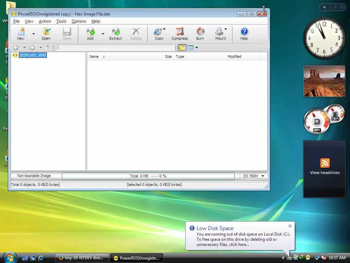Viewport: 350px width, 263px height.
Task: Open the Tools menu
Action: [x=61, y=21]
